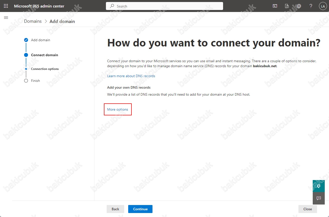Click the Continue button

pos(140,209)
